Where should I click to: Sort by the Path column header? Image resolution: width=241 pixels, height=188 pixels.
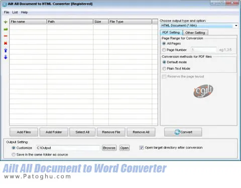70,22
